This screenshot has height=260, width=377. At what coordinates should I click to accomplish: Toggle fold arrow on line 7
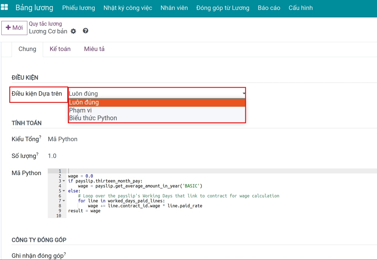(x=64, y=201)
